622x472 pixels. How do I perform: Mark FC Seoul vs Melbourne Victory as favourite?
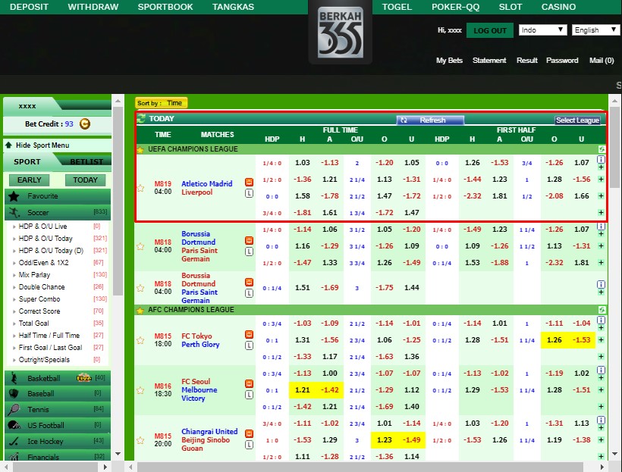(x=140, y=390)
